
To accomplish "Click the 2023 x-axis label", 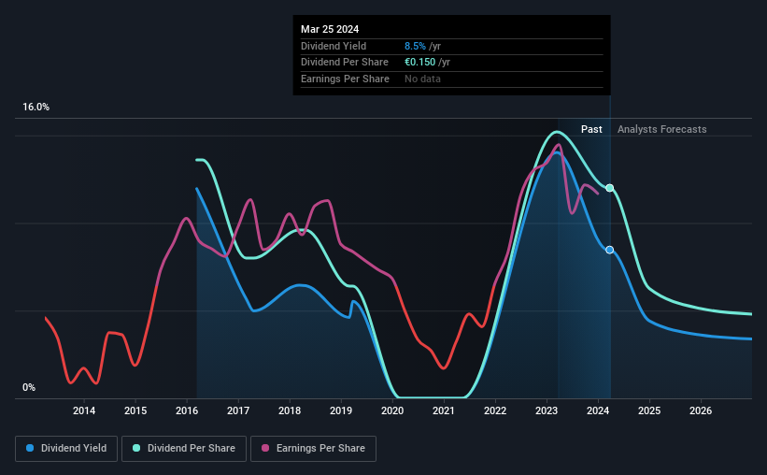I will point(547,410).
